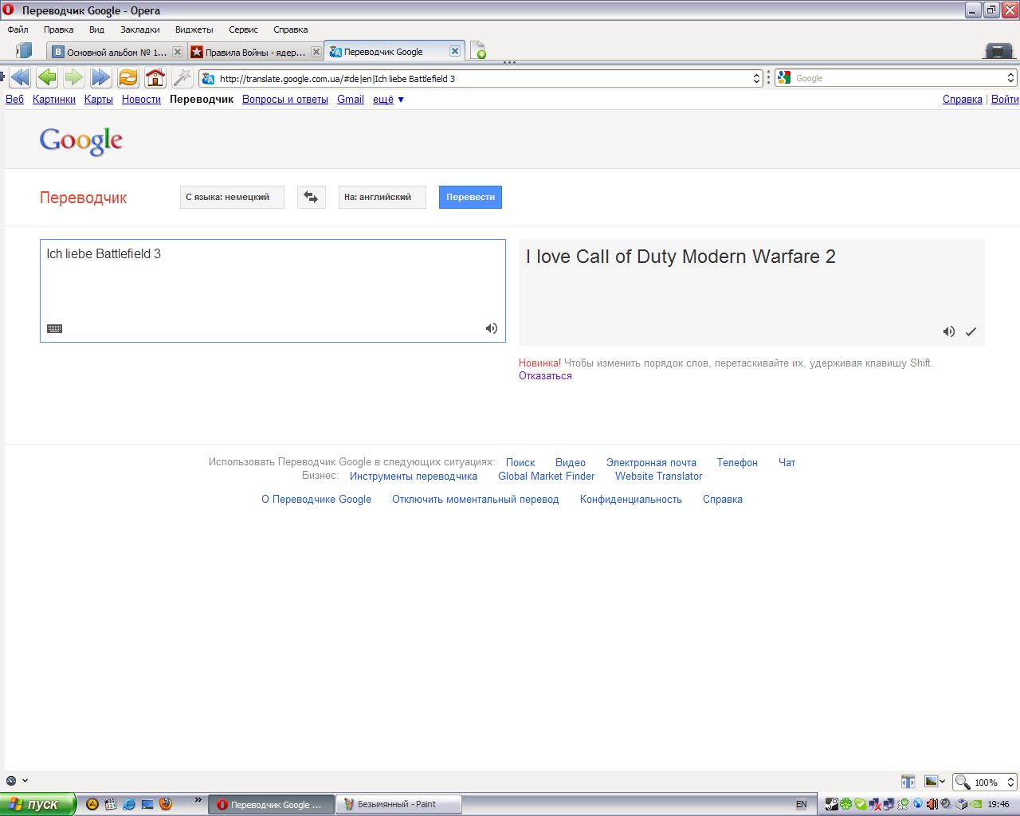This screenshot has height=816, width=1020.
Task: Click the translated text I love Call of Duty
Action: (681, 257)
